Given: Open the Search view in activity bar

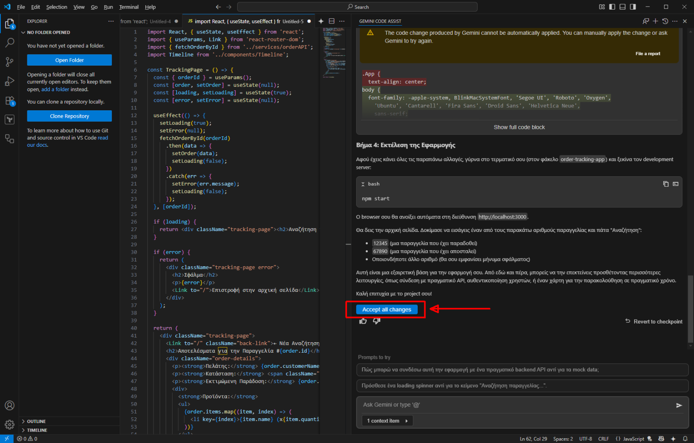Looking at the screenshot, I should coord(10,43).
